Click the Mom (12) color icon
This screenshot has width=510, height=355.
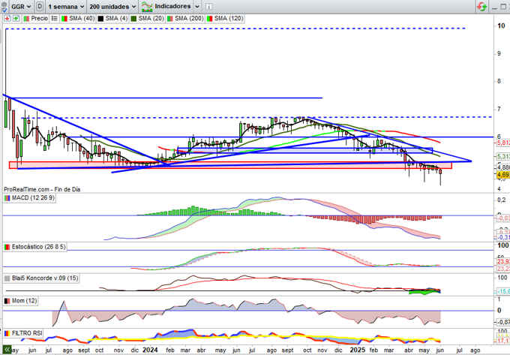click(7, 301)
